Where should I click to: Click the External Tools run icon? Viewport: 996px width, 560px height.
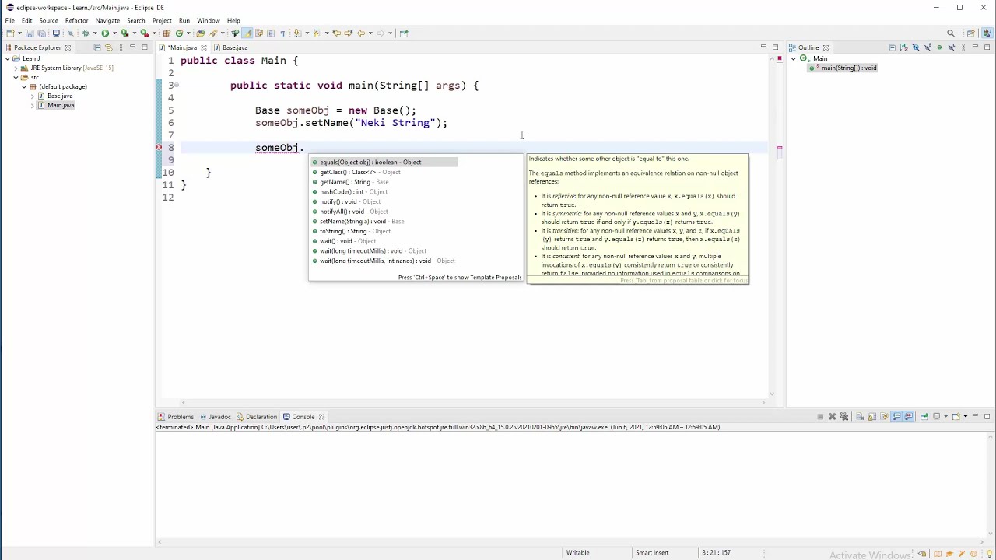coord(145,33)
